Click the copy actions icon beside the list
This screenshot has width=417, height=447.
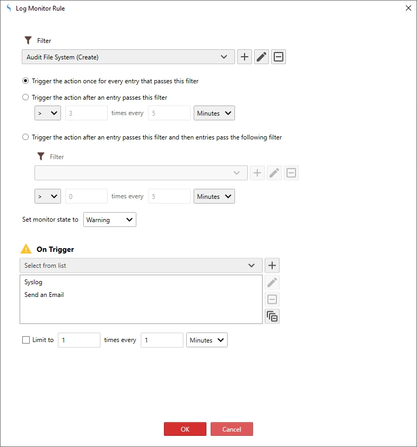click(272, 317)
